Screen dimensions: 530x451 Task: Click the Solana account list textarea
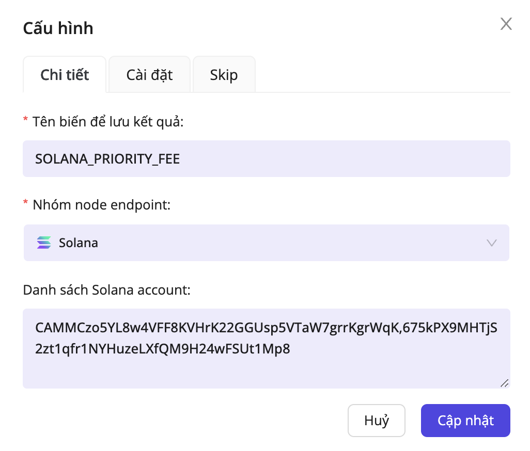click(x=266, y=366)
